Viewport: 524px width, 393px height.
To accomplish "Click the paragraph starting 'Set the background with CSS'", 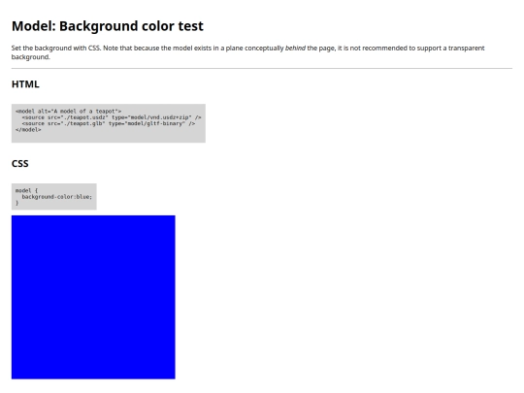I will pos(247,52).
